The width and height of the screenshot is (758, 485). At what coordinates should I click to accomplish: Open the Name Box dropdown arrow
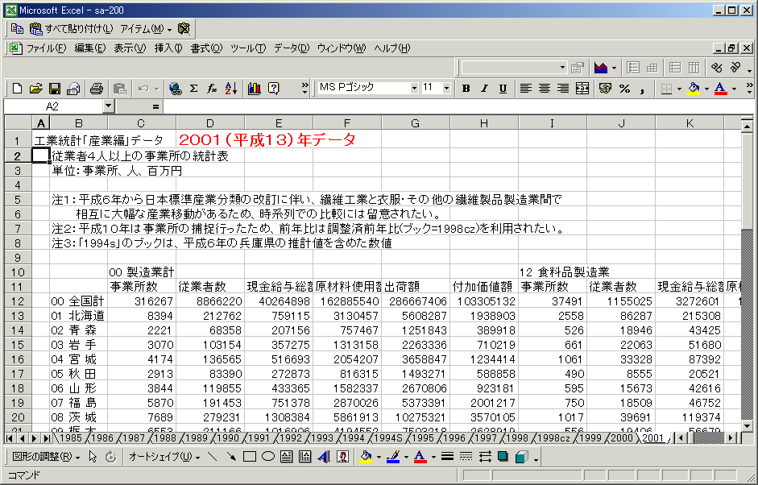pyautogui.click(x=109, y=106)
